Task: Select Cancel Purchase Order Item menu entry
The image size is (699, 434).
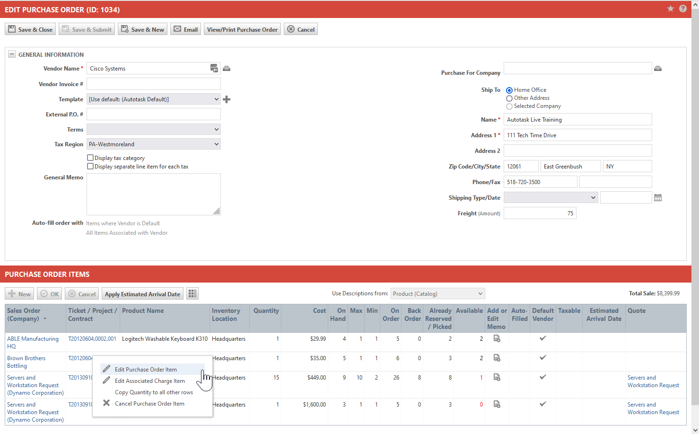Action: tap(149, 404)
